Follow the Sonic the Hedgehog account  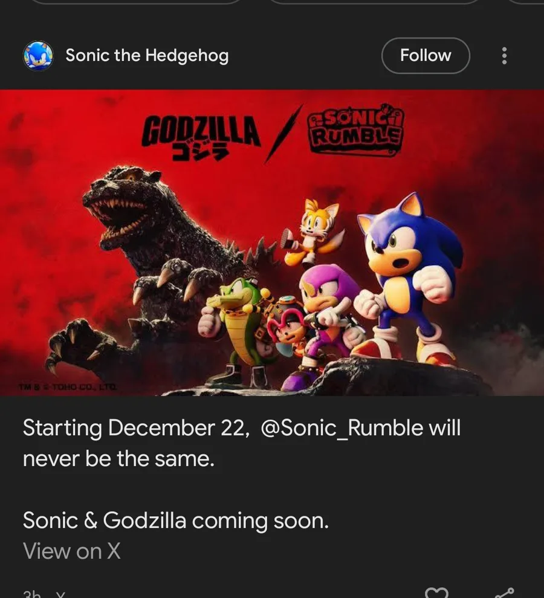click(426, 56)
